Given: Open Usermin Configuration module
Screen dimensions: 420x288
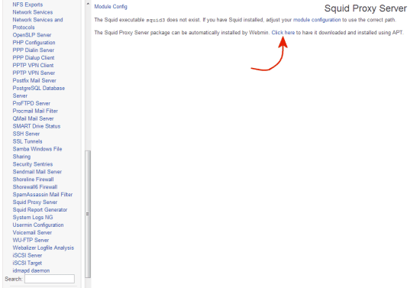Looking at the screenshot, I should click(x=38, y=225).
